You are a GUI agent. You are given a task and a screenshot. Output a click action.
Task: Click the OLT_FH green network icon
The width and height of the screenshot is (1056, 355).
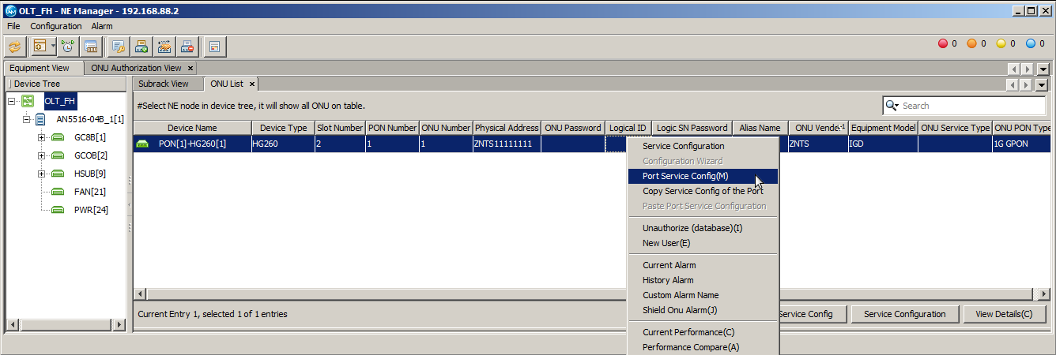(x=28, y=101)
